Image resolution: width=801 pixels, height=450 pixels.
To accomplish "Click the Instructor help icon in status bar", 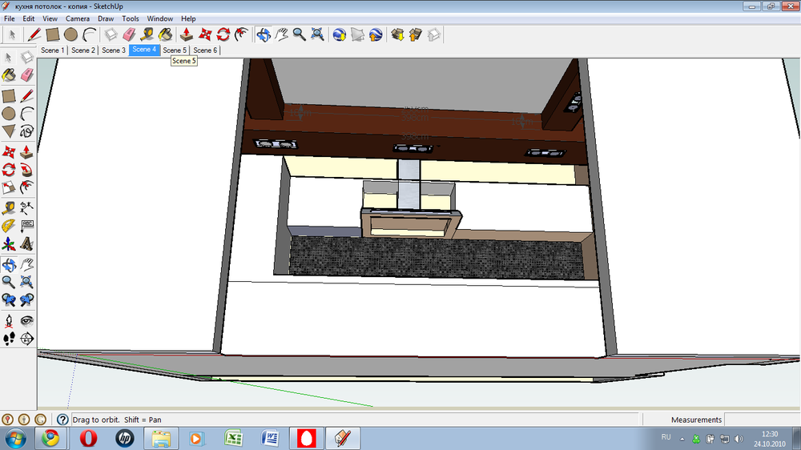I will (x=62, y=420).
